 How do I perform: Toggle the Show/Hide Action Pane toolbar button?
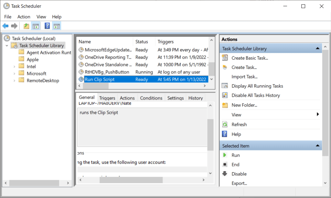tap(57, 26)
